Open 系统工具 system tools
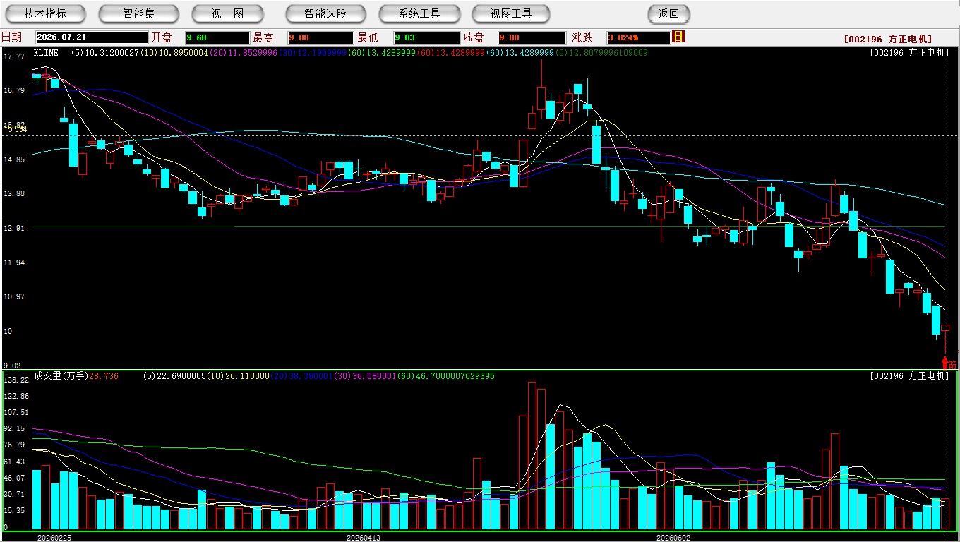This screenshot has width=960, height=542. pyautogui.click(x=419, y=13)
